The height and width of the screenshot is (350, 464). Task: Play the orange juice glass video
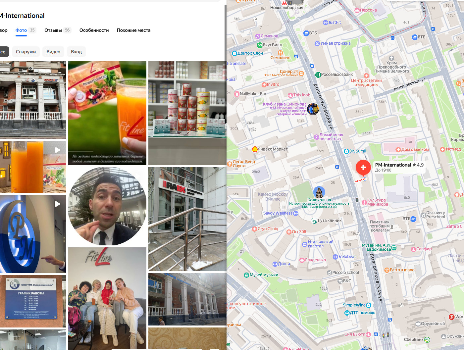pos(33,167)
